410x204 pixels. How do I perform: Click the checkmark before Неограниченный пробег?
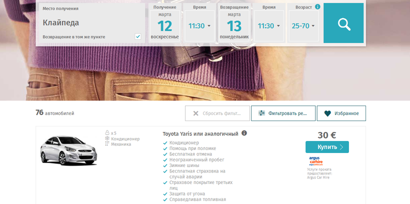pos(165,160)
